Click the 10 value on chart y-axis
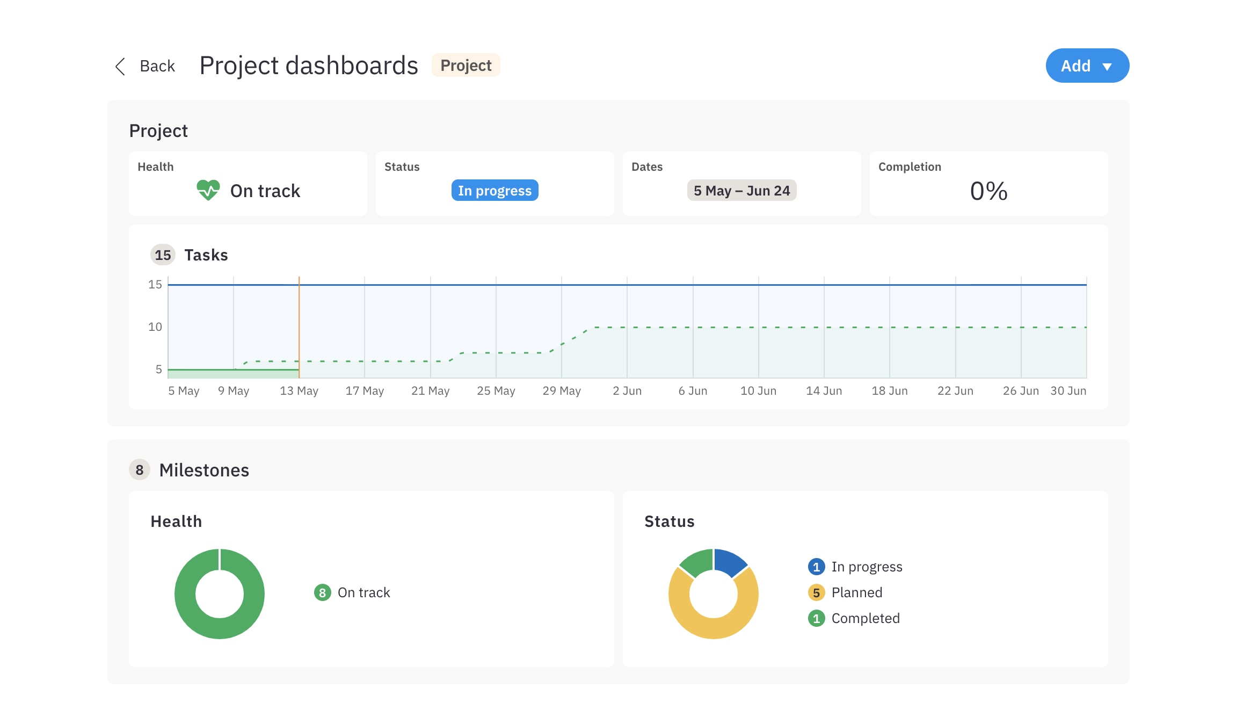 pyautogui.click(x=155, y=327)
